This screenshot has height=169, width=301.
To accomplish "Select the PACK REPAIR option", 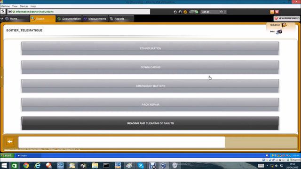I will 150,104.
